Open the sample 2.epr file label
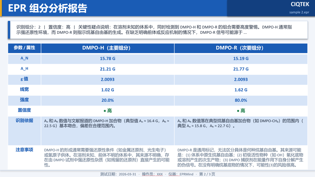The height and width of the screenshot is (177, 315). point(299,12)
